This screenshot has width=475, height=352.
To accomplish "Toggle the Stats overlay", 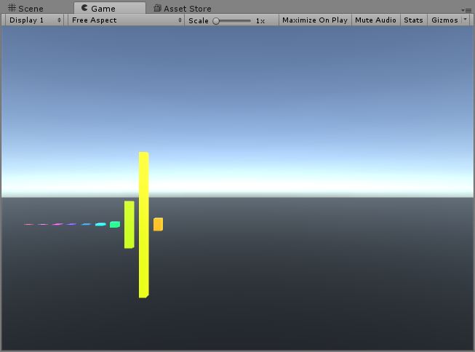I will [413, 20].
